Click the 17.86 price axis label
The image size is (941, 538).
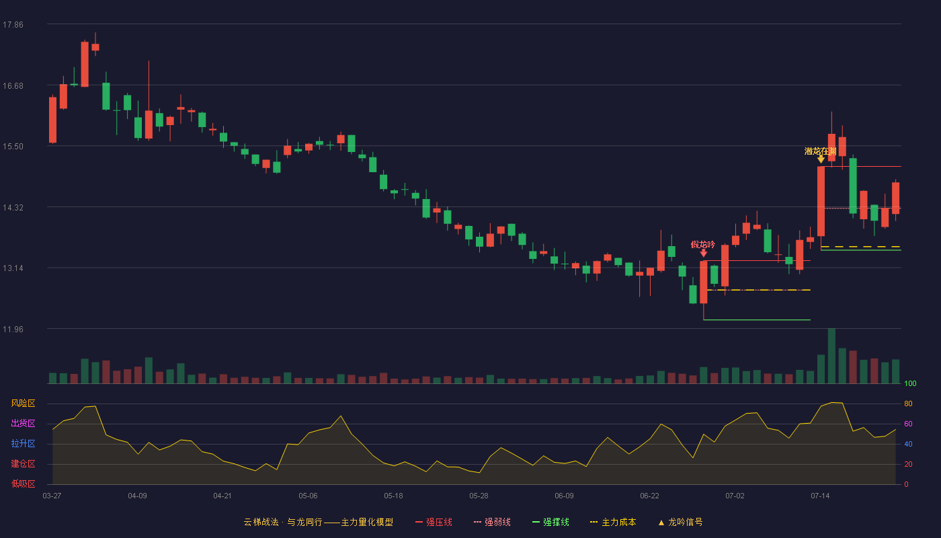[13, 25]
